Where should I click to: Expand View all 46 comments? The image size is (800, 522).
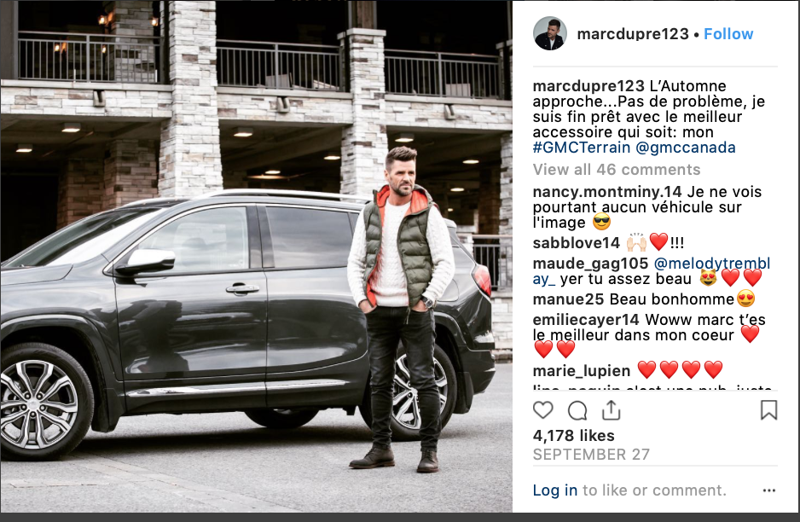click(617, 170)
